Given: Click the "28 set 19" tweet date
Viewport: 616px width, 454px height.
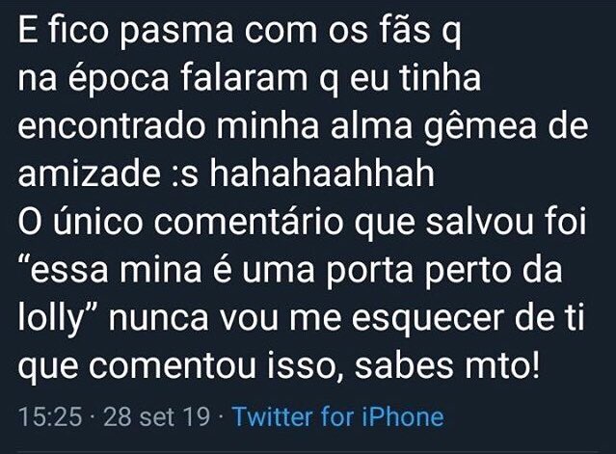Looking at the screenshot, I should pyautogui.click(x=158, y=417).
